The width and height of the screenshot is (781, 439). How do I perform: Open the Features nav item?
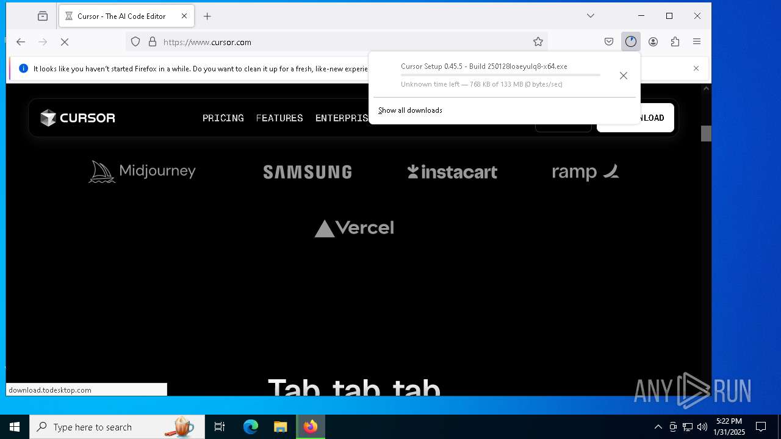pos(279,118)
